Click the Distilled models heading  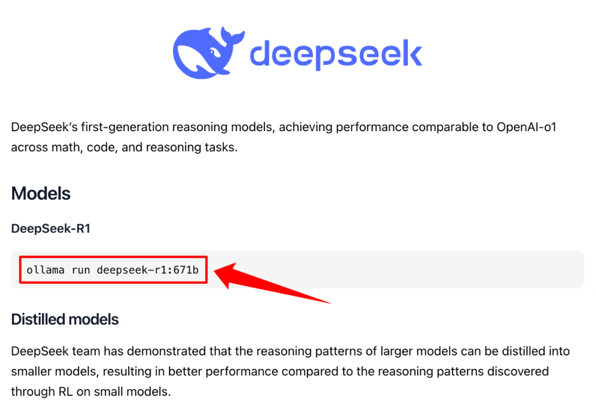(65, 319)
